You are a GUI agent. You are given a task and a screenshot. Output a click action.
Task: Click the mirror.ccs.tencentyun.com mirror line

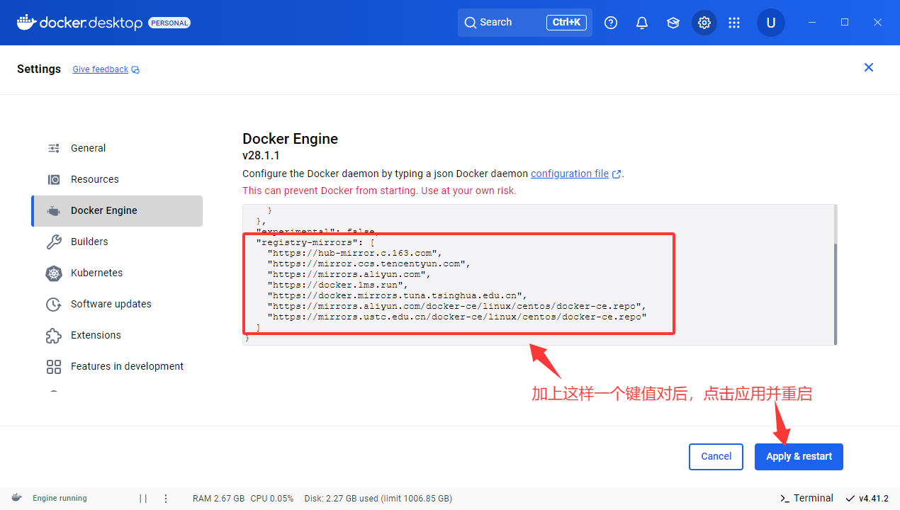click(369, 263)
